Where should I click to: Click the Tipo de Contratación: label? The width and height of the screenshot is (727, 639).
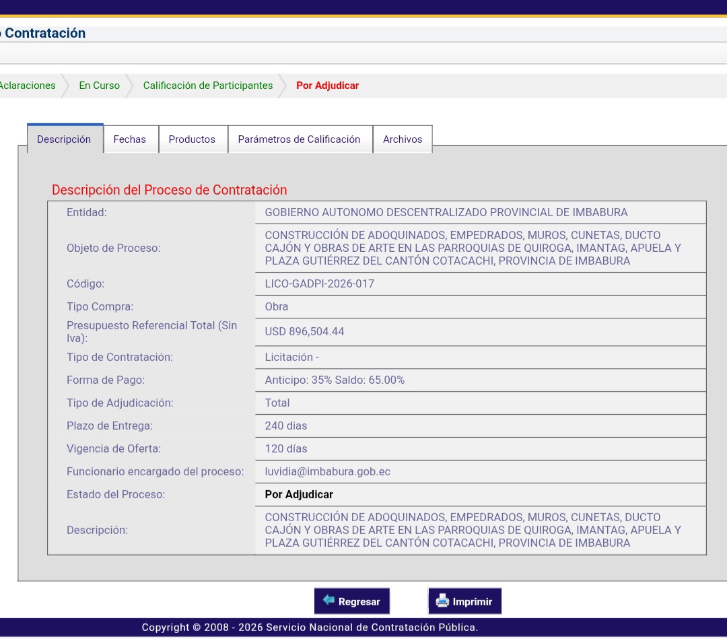[120, 357]
